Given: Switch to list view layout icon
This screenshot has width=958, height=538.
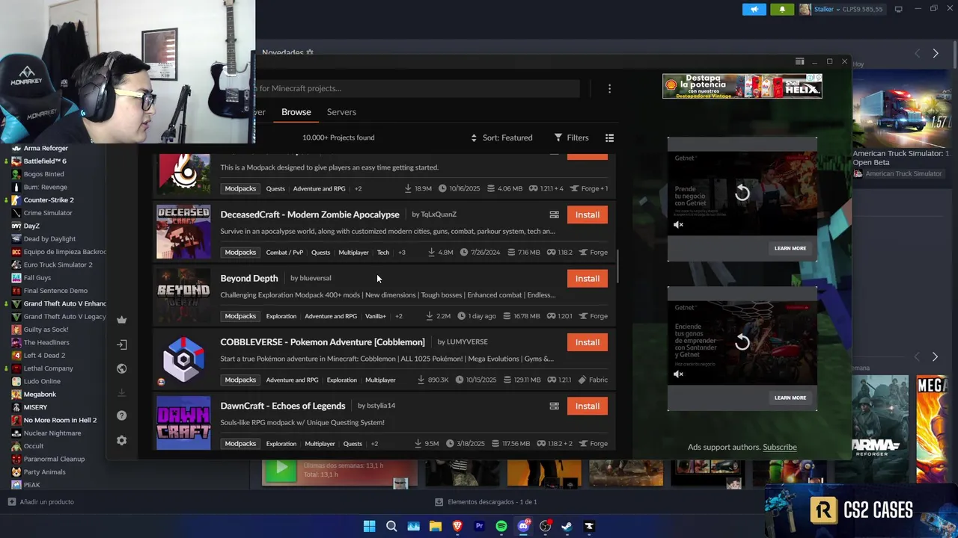Looking at the screenshot, I should click(x=609, y=137).
